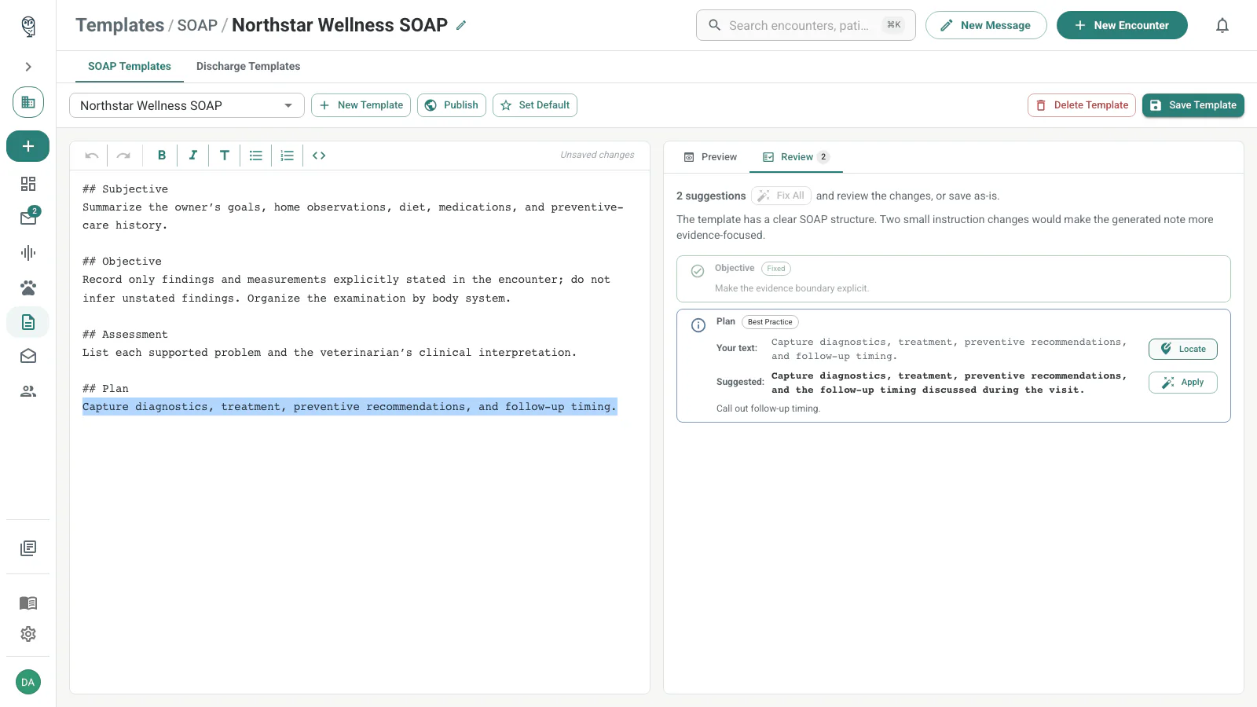Open the notifications bell
1257x707 pixels.
pos(1222,25)
